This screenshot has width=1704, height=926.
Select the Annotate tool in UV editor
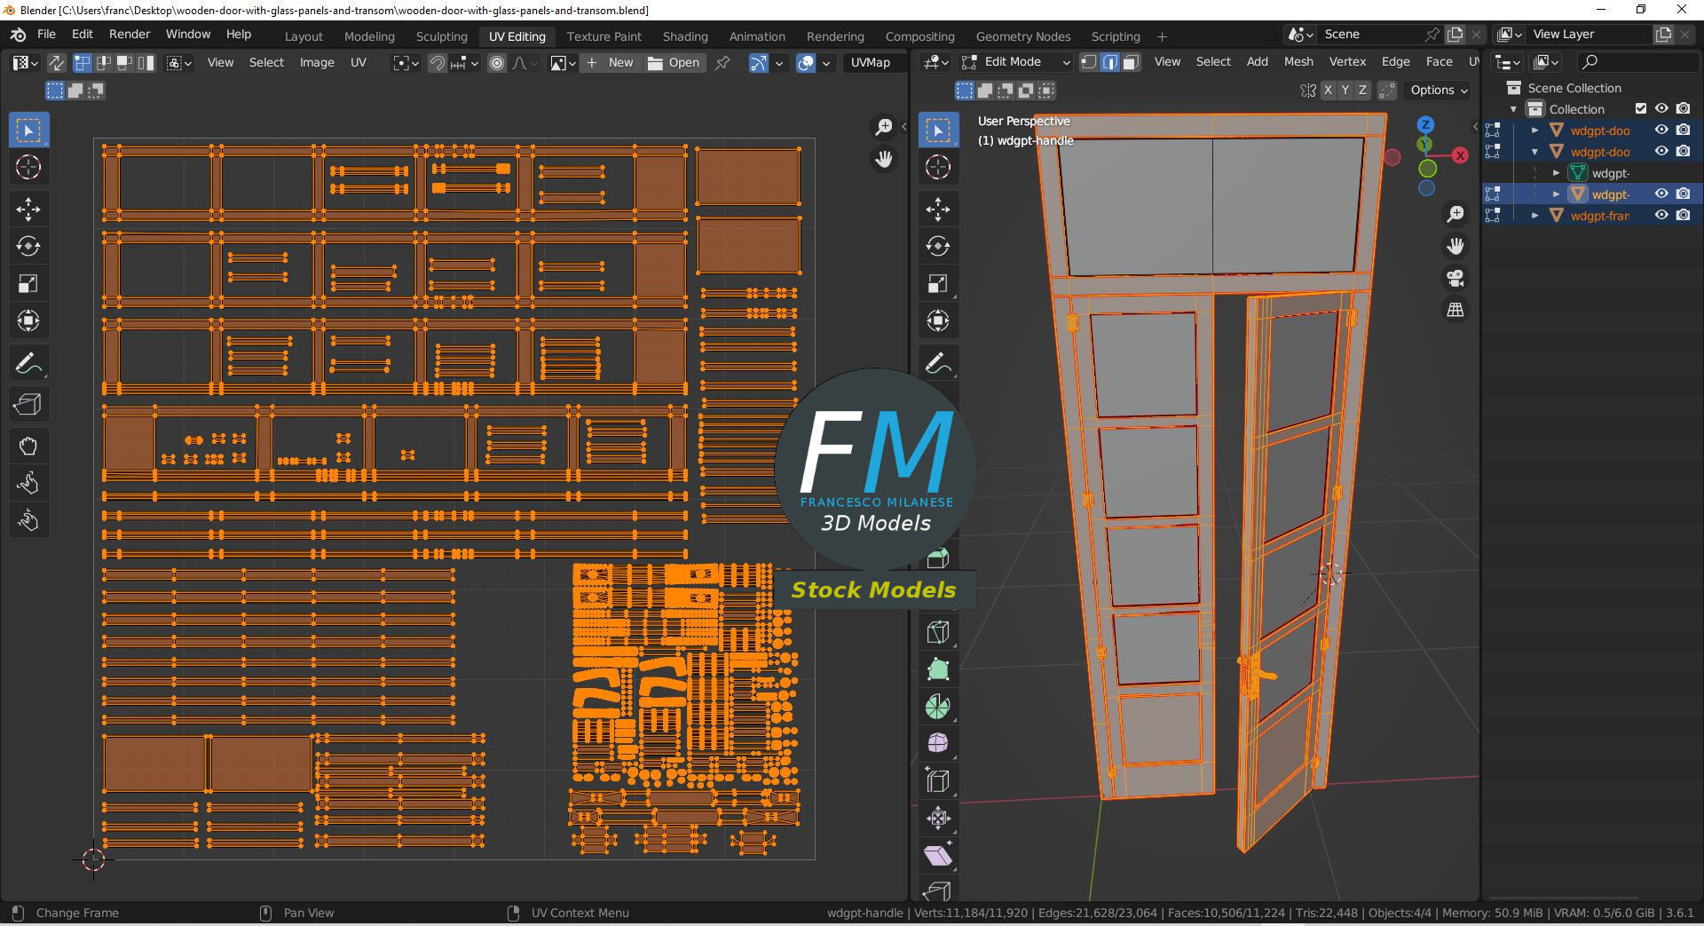pos(28,363)
